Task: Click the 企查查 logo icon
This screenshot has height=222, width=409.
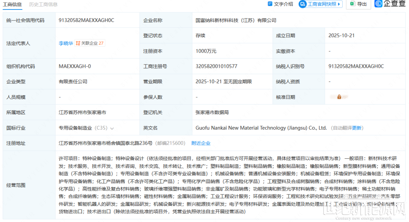Action: (x=379, y=4)
